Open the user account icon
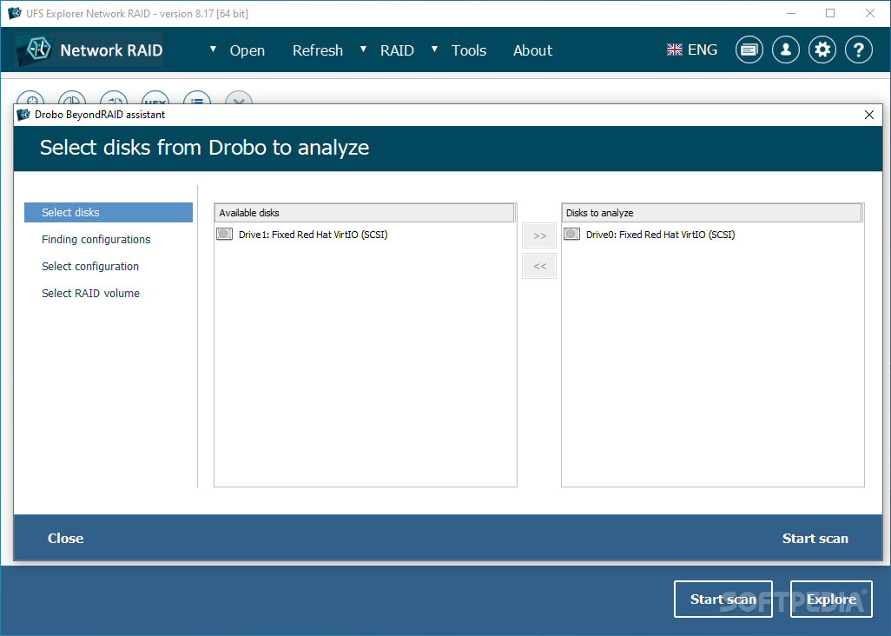This screenshot has width=891, height=636. [x=786, y=50]
